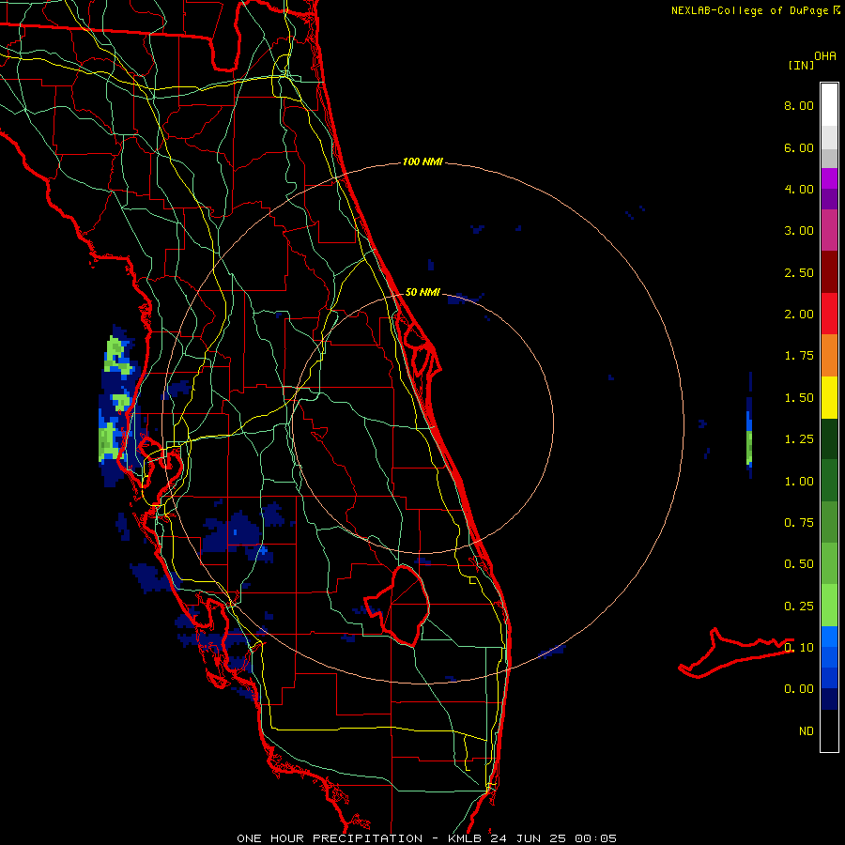Click the 1.25 legend value
Viewport: 845px width, 845px height.
(799, 439)
